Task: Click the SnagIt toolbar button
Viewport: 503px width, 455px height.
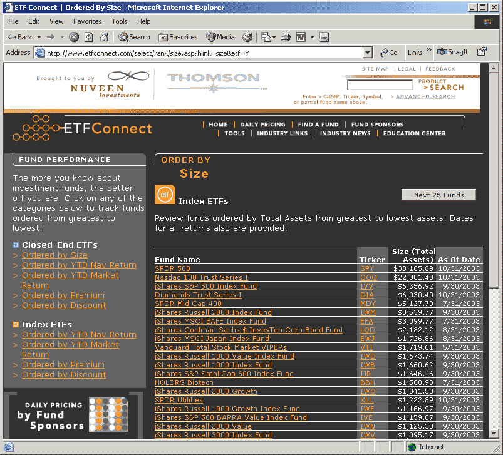Action: (452, 52)
